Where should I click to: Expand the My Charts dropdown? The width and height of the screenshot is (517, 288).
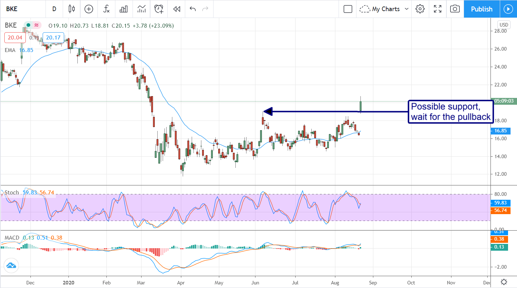384,9
